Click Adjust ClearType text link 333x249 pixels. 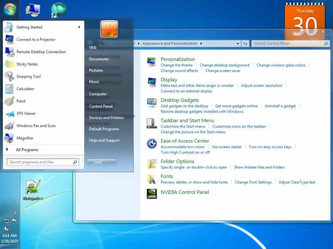click(x=297, y=182)
